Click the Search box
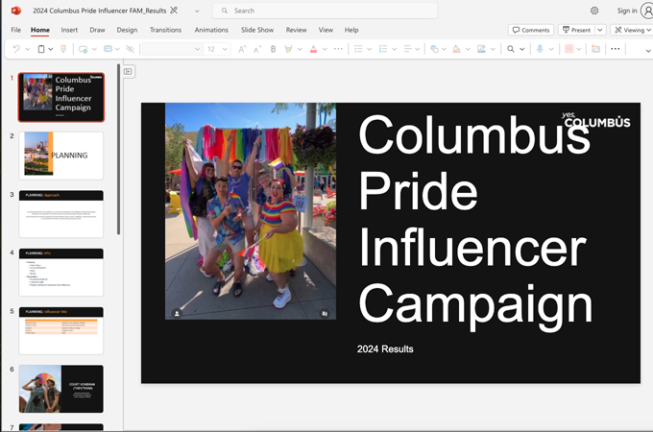 click(x=325, y=11)
